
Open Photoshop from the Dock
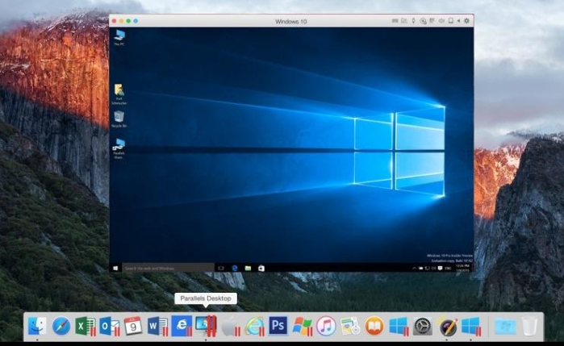click(278, 326)
